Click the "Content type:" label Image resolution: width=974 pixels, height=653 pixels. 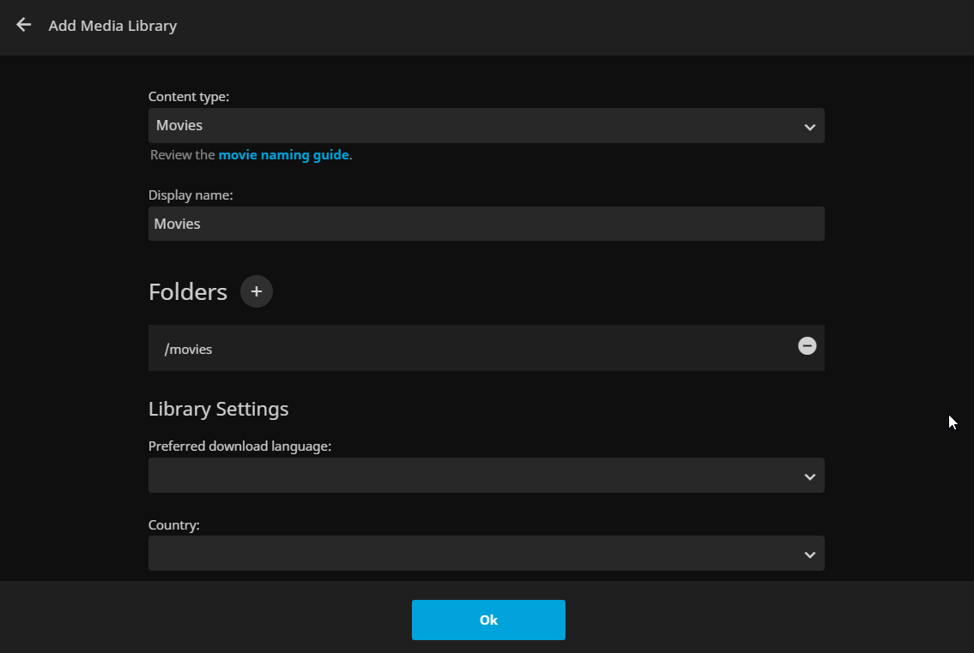pyautogui.click(x=189, y=97)
